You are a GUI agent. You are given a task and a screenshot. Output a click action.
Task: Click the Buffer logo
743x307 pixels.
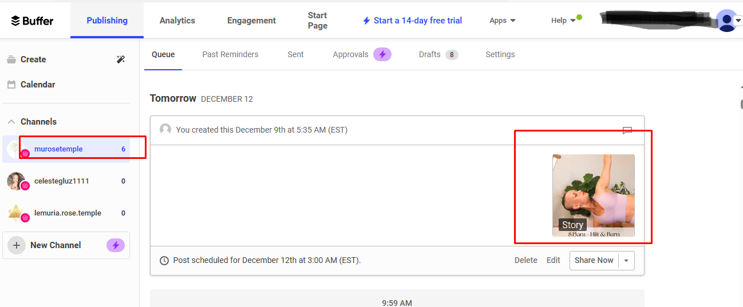point(32,21)
